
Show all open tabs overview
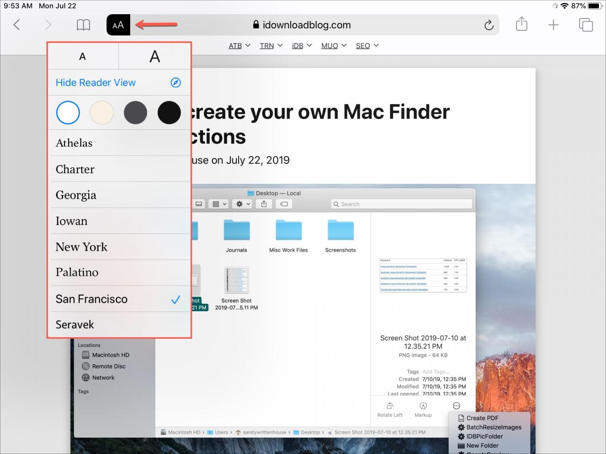coord(586,25)
